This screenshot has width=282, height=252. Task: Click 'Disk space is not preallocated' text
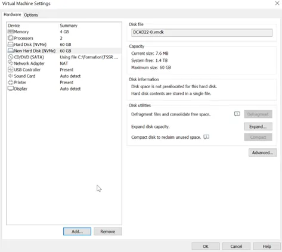[x=174, y=86]
